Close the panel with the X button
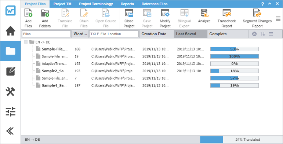283x144 pixels. pyautogui.click(x=277, y=4)
